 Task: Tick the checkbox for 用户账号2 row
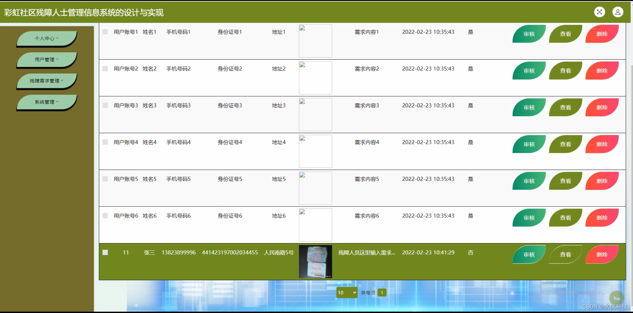click(105, 69)
